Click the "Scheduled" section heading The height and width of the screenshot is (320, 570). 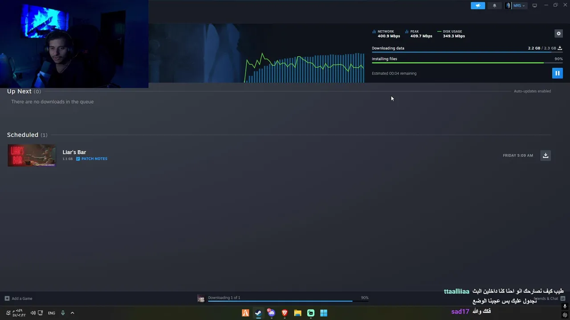click(x=23, y=135)
